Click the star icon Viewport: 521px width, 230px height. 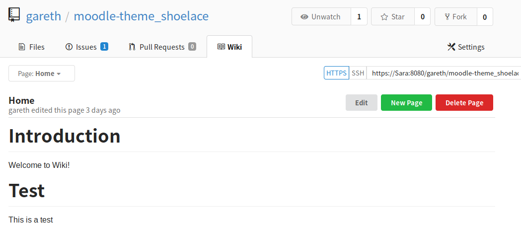[384, 17]
